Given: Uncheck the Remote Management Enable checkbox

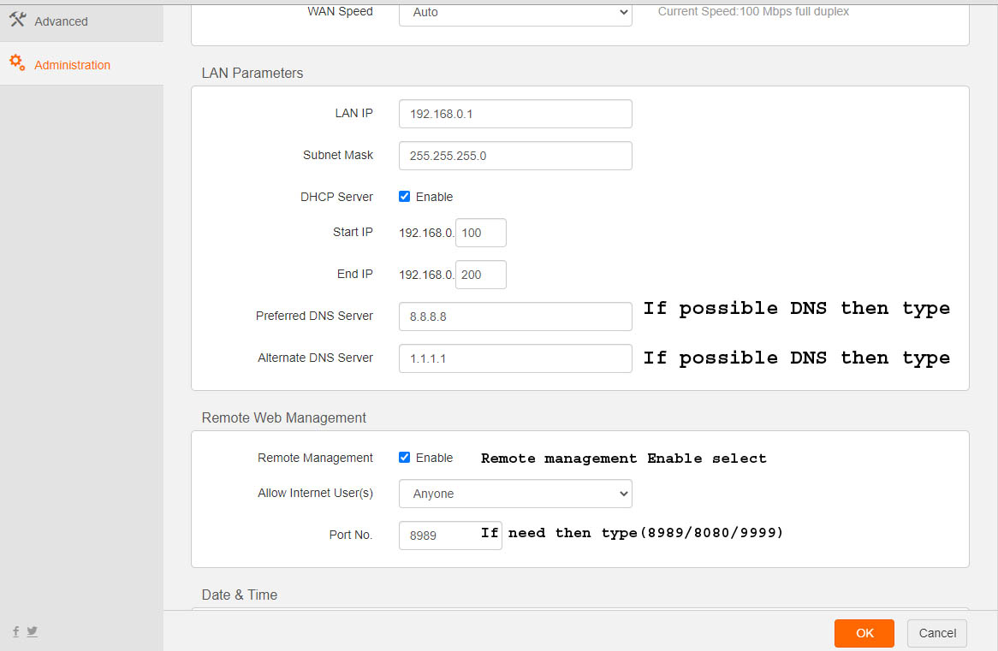Looking at the screenshot, I should tap(405, 458).
